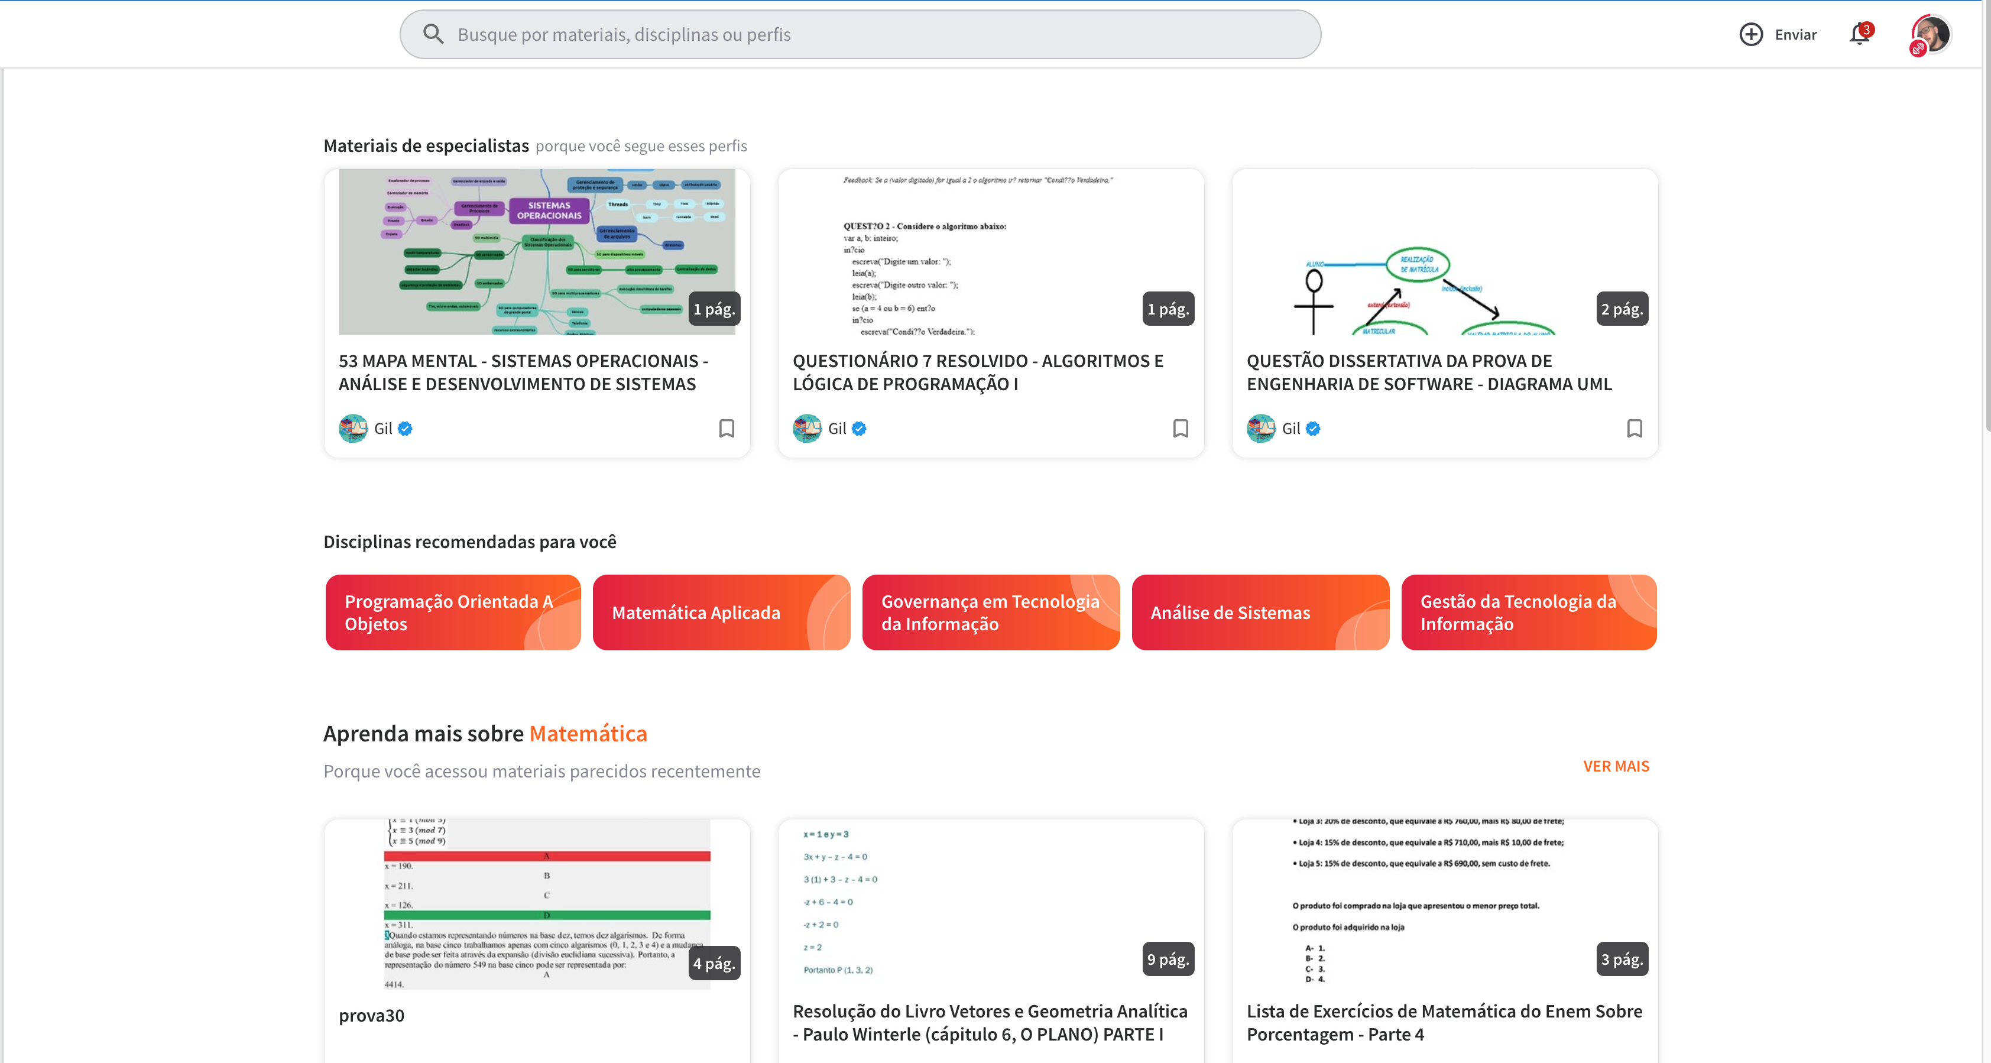Click 3 pág. badge on Enem card
This screenshot has width=1991, height=1063.
pyautogui.click(x=1622, y=960)
